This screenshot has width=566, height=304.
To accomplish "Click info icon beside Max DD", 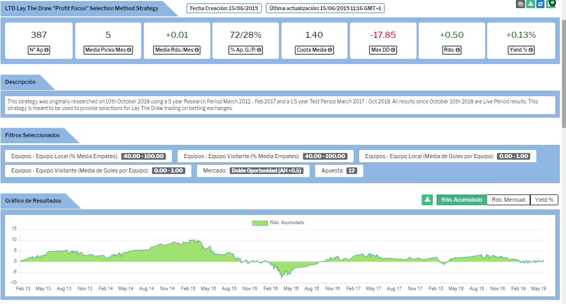I will click(x=393, y=50).
